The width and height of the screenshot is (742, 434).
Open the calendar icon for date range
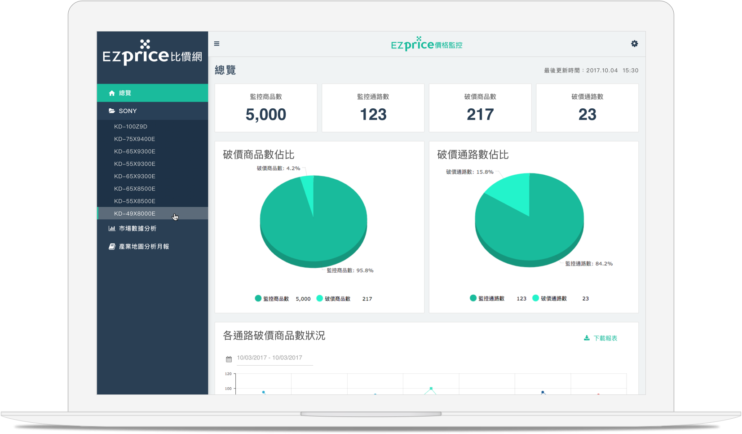(229, 359)
